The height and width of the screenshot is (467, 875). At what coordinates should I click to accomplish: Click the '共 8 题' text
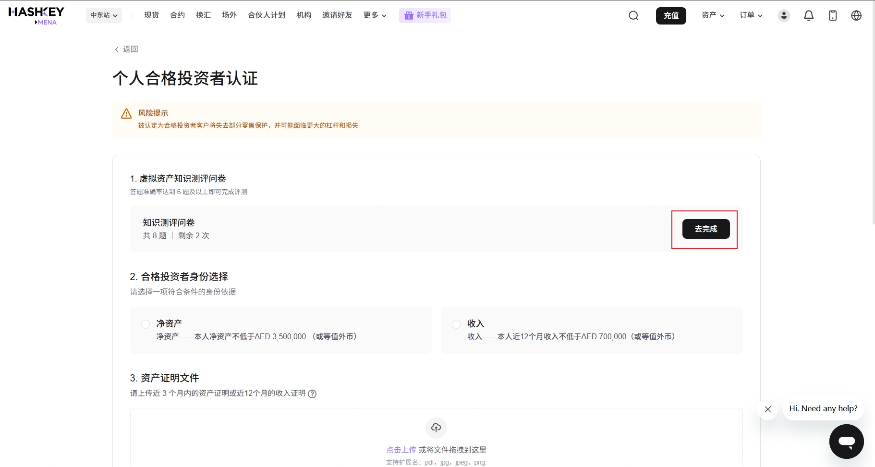point(155,235)
